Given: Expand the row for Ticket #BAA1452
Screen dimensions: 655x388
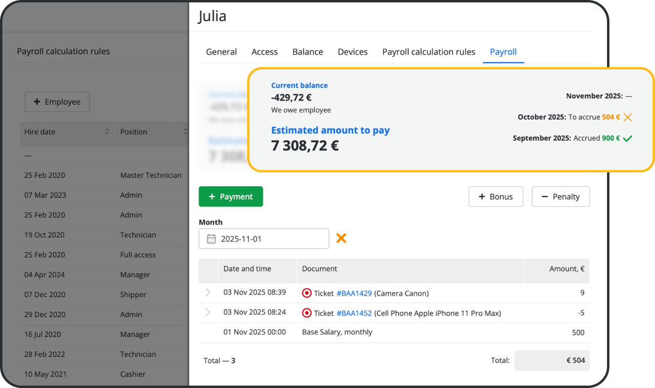Looking at the screenshot, I should [208, 313].
